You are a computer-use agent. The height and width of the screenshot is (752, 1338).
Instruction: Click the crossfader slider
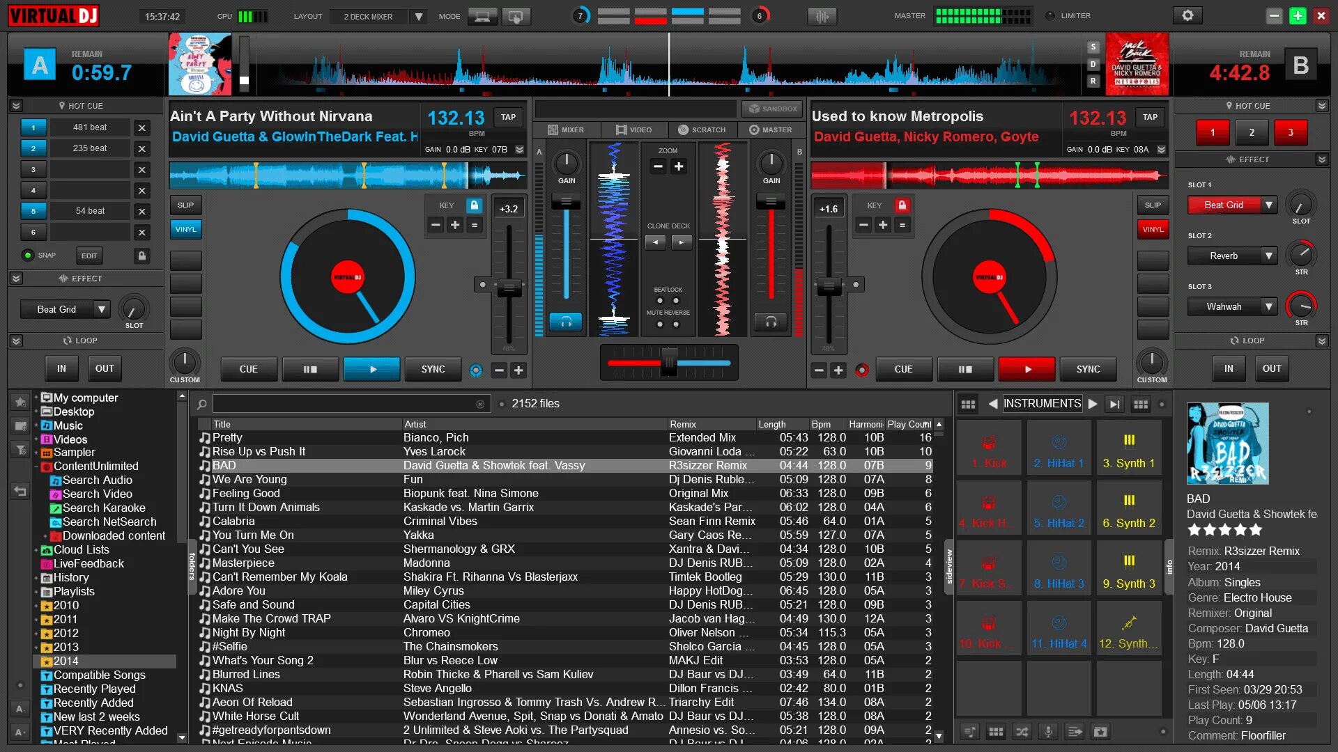pyautogui.click(x=669, y=362)
